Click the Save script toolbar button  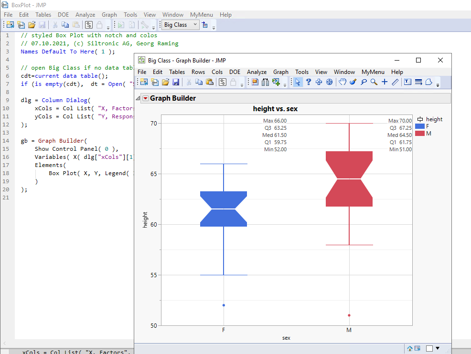176,82
